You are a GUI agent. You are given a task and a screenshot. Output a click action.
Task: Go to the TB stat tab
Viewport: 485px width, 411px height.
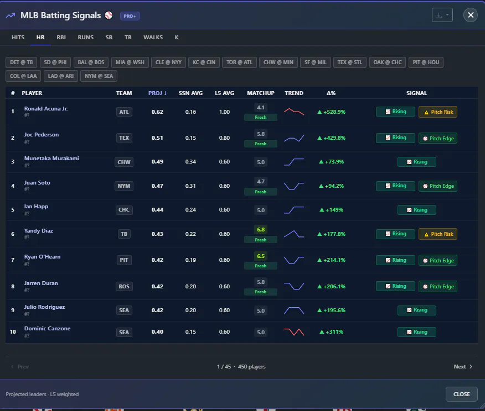(128, 38)
